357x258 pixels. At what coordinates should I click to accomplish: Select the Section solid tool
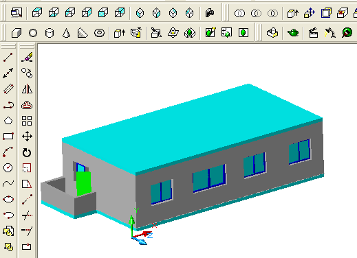pyautogui.click(x=173, y=33)
